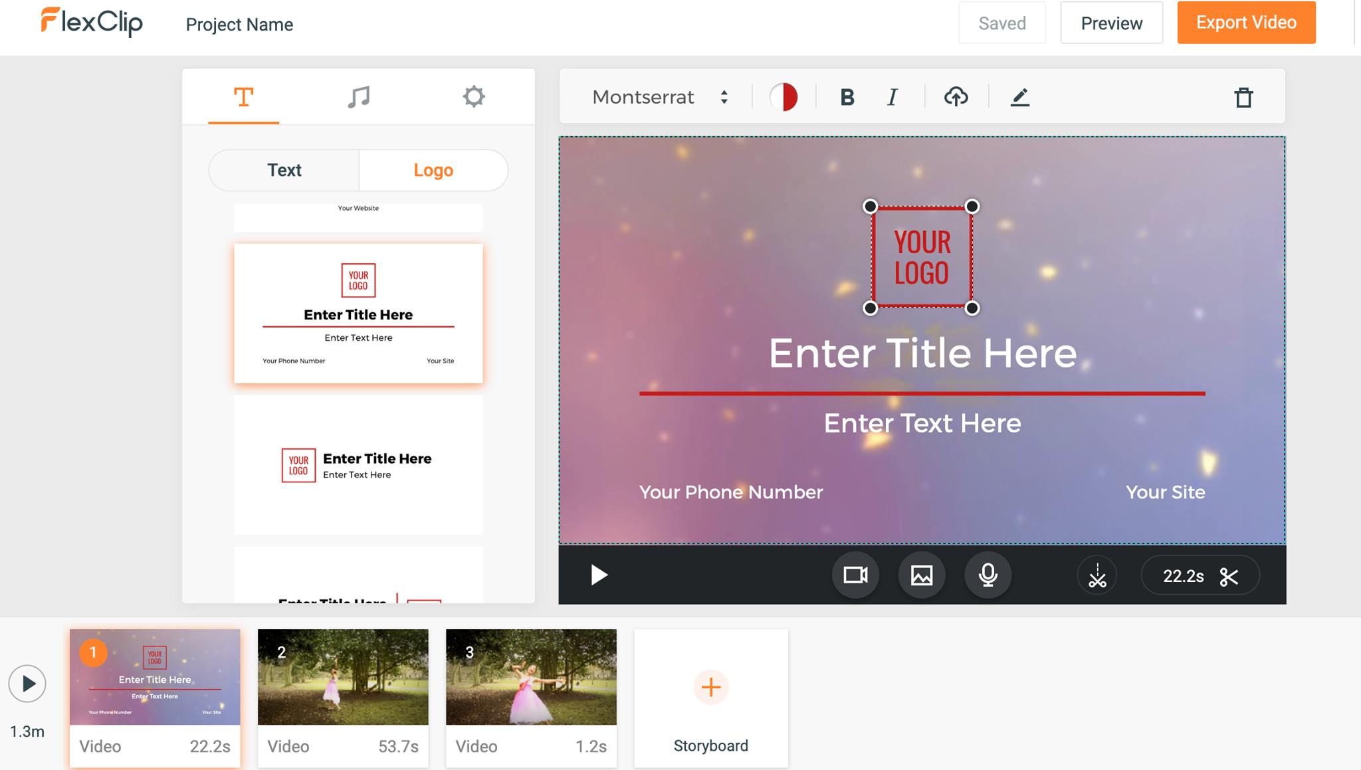Click bottom-right resize handle of logo
The height and width of the screenshot is (770, 1361).
[972, 308]
